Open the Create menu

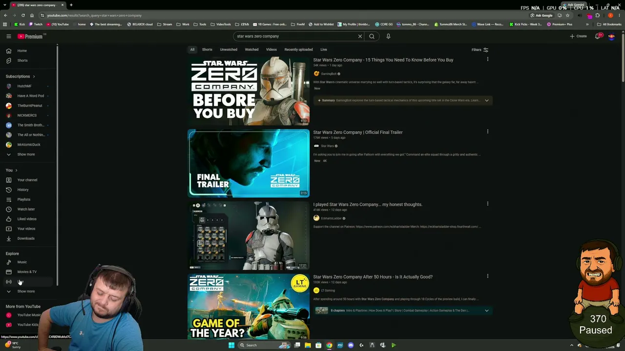(578, 36)
